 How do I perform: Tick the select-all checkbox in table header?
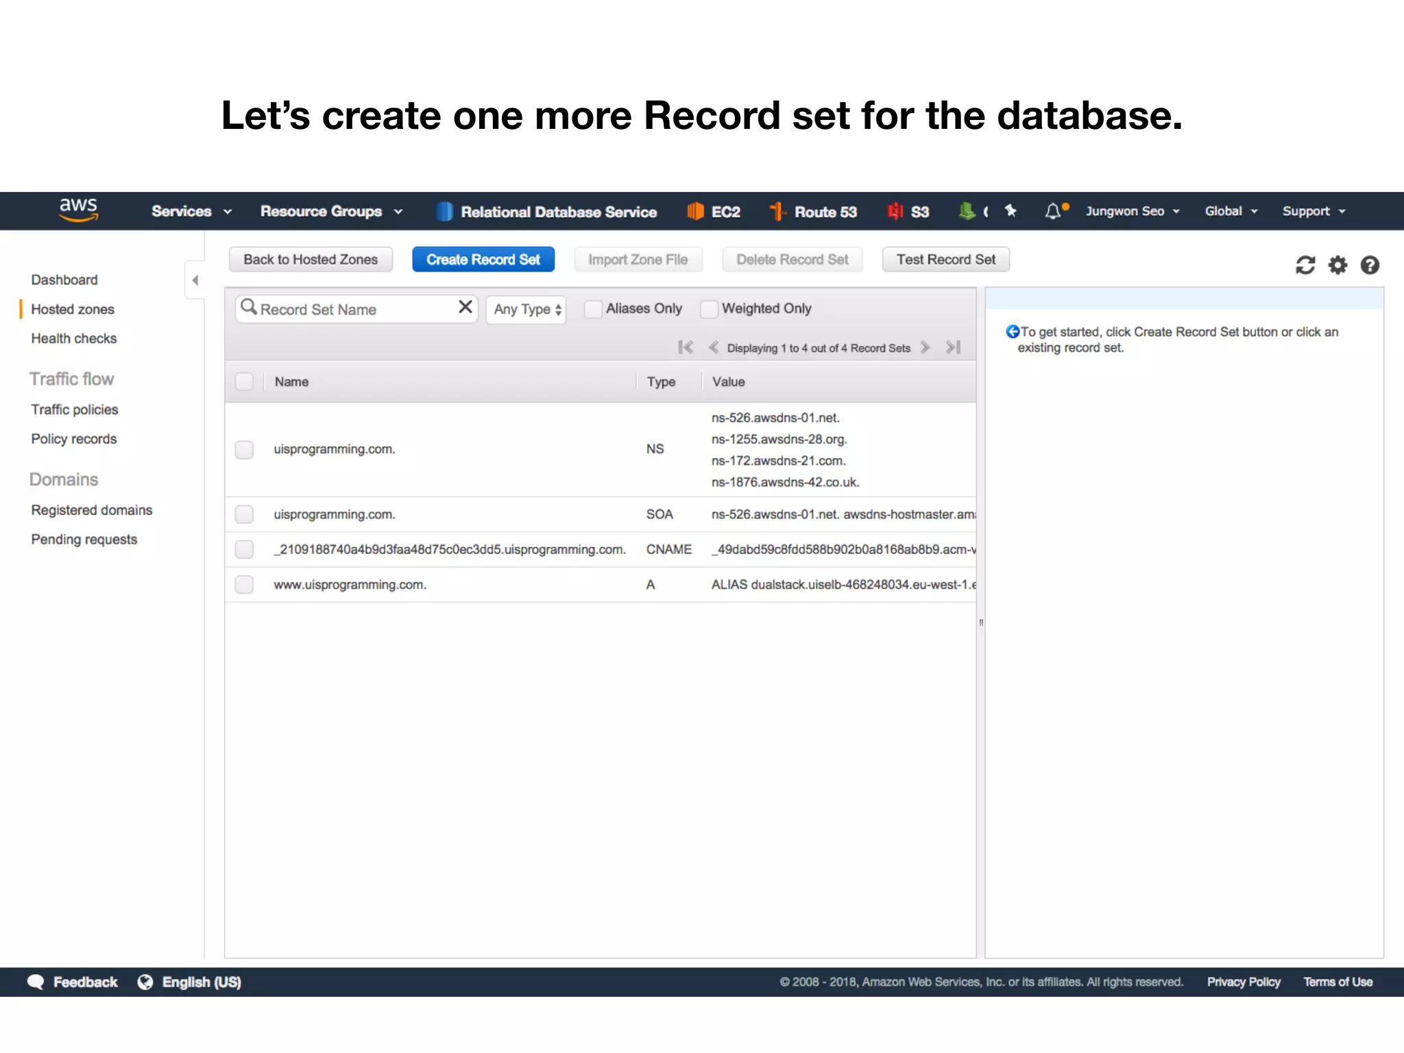pyautogui.click(x=244, y=382)
